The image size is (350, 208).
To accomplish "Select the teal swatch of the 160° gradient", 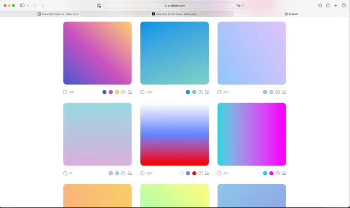I will point(194,92).
